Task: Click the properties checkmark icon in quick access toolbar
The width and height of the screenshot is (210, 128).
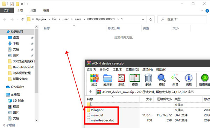Action: click(x=12, y=4)
